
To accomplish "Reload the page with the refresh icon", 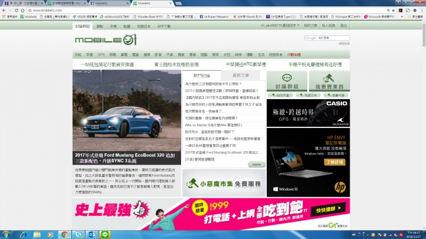I will [x=17, y=10].
